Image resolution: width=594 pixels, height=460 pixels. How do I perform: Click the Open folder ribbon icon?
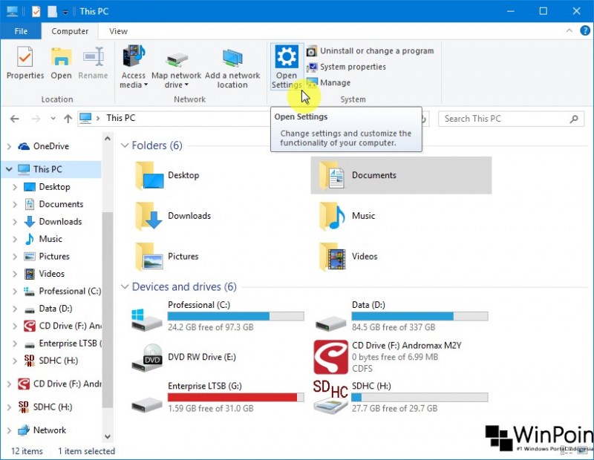pos(61,57)
